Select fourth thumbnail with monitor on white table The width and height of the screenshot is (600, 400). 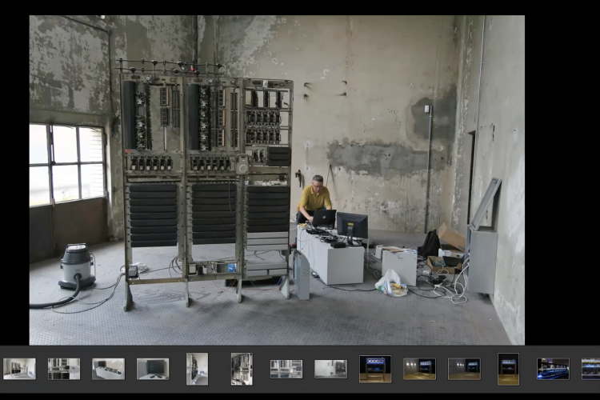[153, 369]
